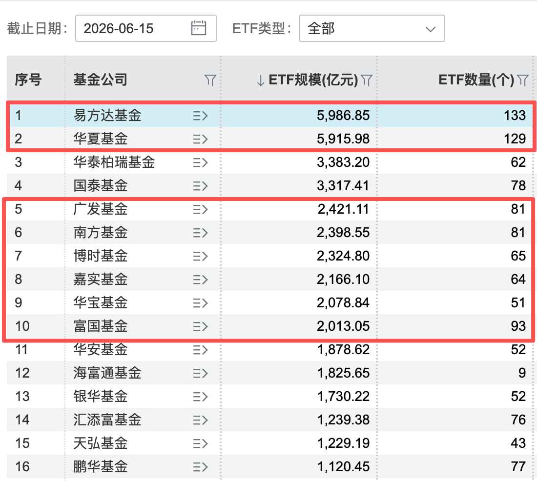Open details arrow icon for 嘉实基金

[200, 280]
